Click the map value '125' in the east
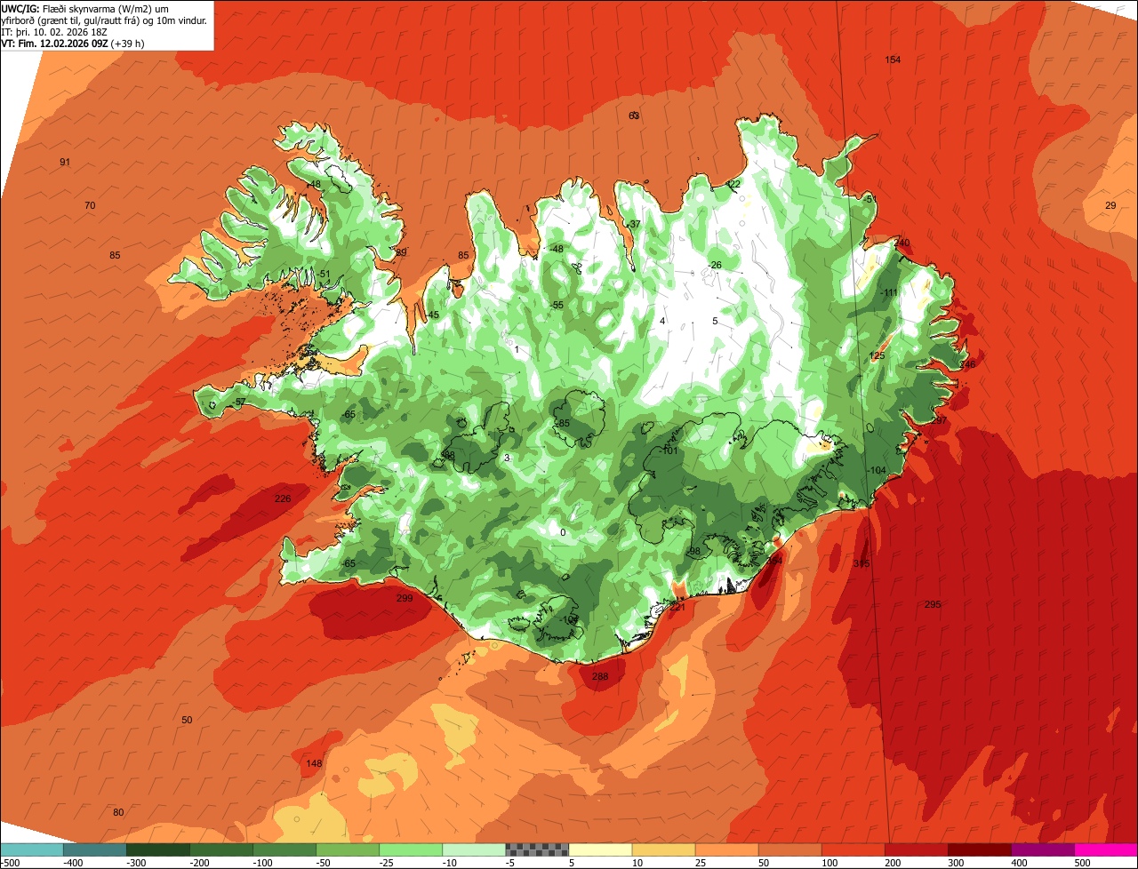 pyautogui.click(x=878, y=355)
